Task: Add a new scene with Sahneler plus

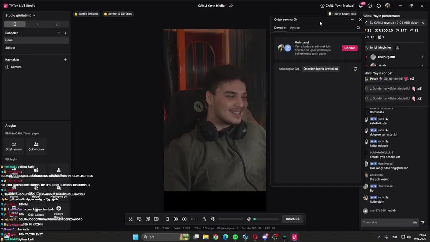Action: tap(65, 33)
